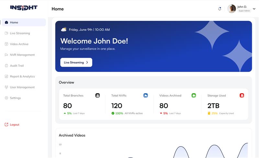Viewport: 259px width, 158px height.
Task: Expand the user profile dropdown arrow
Action: (254, 9)
